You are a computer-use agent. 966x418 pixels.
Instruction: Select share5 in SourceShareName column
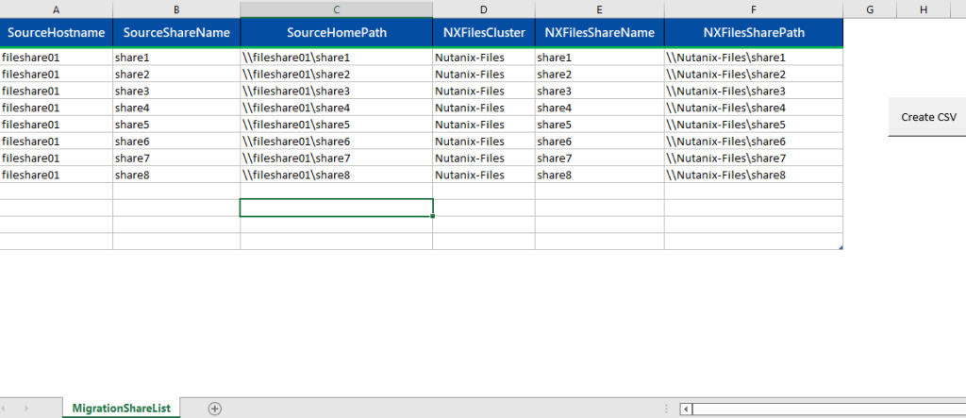click(176, 124)
